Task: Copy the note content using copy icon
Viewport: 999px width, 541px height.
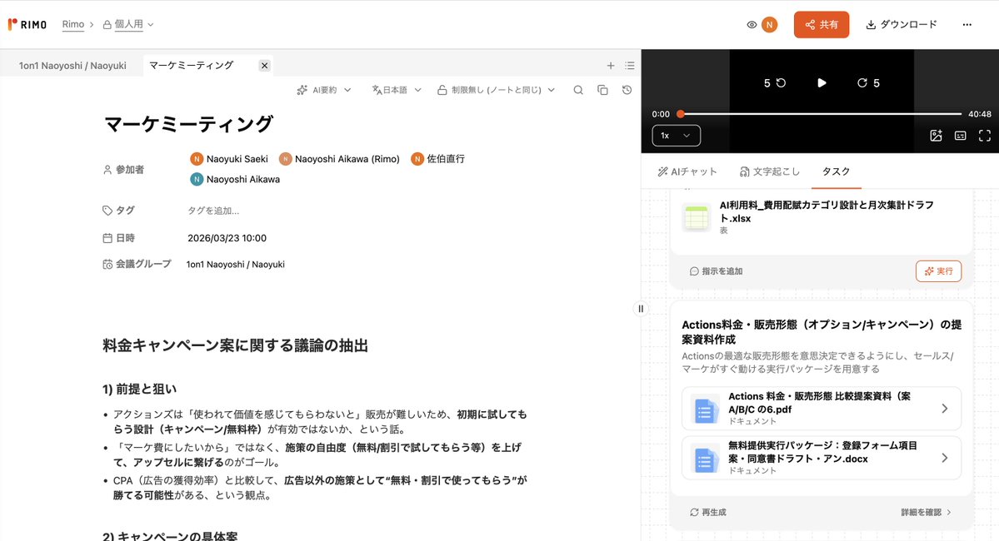Action: (602, 89)
